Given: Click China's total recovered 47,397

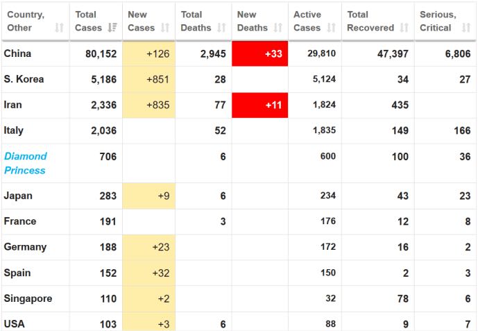Looking at the screenshot, I should 393,54.
